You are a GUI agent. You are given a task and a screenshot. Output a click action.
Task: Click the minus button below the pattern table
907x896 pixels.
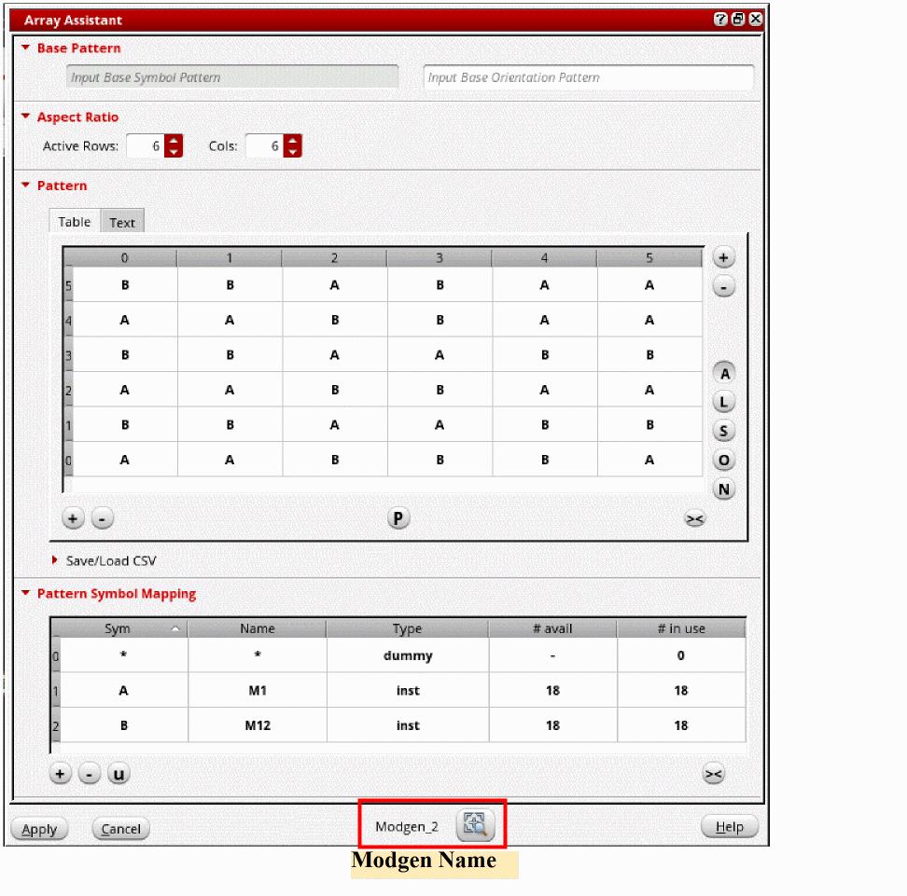click(x=103, y=518)
